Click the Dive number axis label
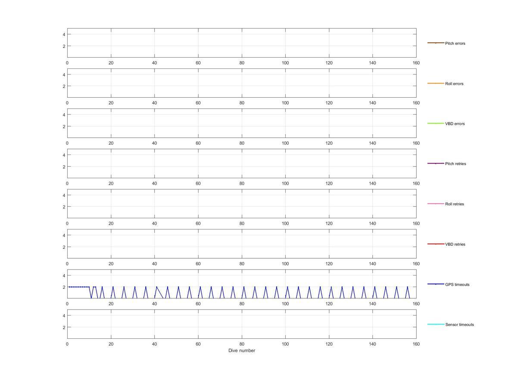 (242, 350)
